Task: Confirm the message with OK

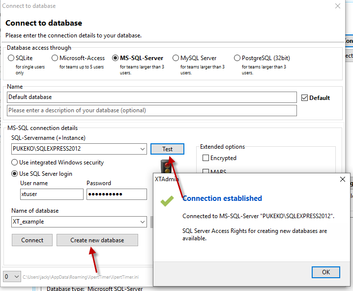Action: tap(326, 272)
